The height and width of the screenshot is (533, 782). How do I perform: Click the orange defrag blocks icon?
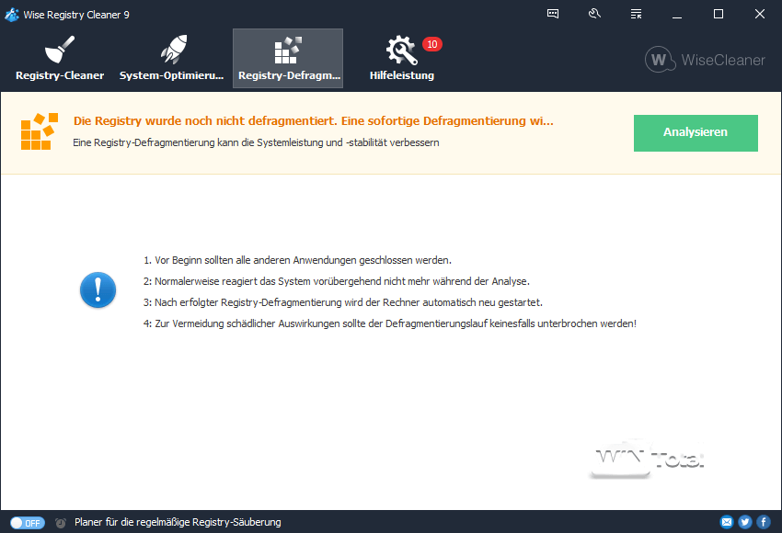(x=40, y=131)
